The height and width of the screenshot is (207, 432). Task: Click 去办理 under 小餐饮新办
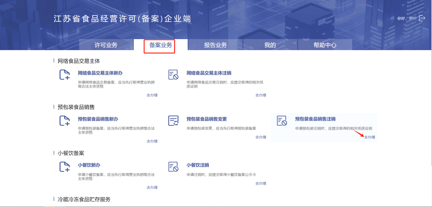click(x=152, y=187)
